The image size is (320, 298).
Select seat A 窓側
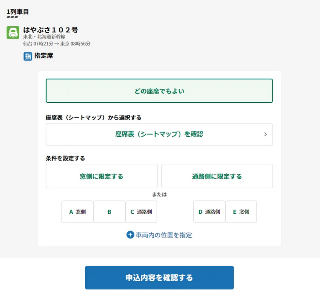click(x=77, y=212)
